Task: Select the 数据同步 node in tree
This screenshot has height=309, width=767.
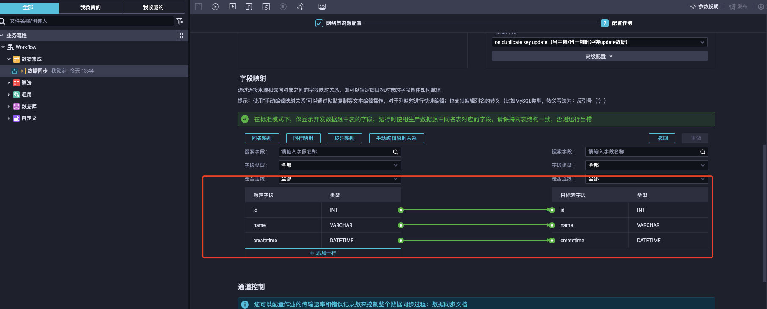Action: tap(94, 71)
